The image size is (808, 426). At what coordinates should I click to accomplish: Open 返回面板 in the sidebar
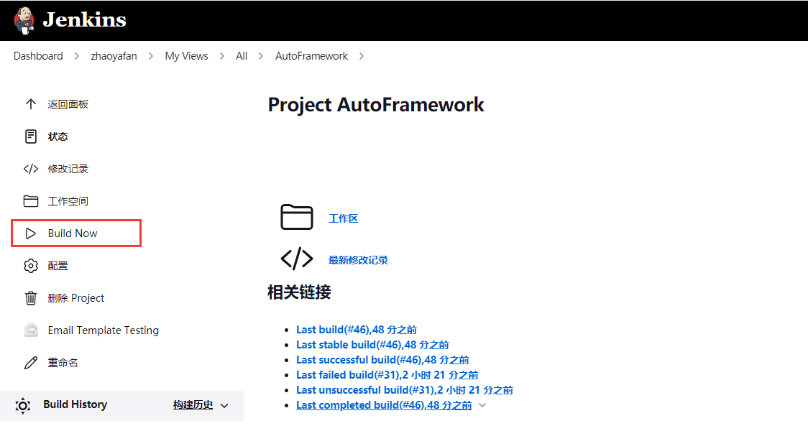(x=68, y=104)
